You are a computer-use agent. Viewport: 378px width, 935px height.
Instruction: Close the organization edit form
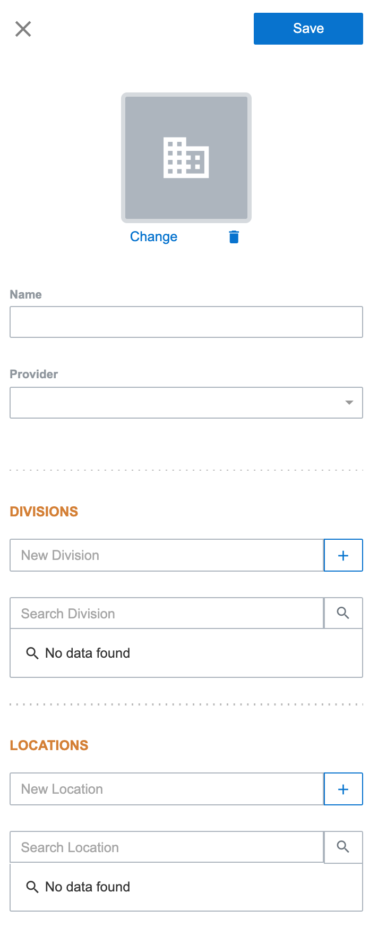pyautogui.click(x=23, y=29)
